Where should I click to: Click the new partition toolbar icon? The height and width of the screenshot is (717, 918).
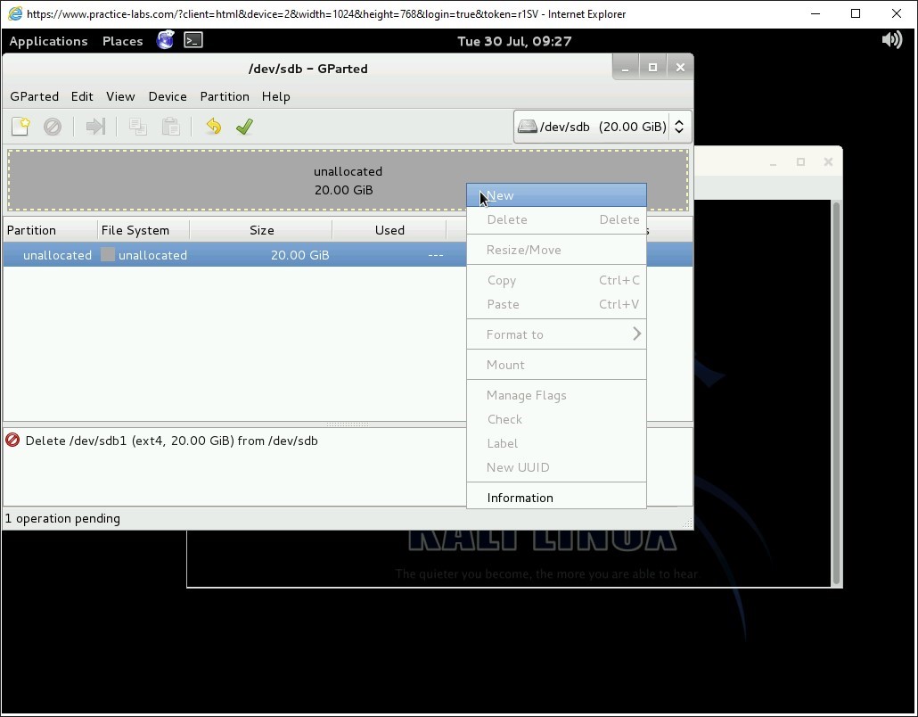click(x=20, y=127)
